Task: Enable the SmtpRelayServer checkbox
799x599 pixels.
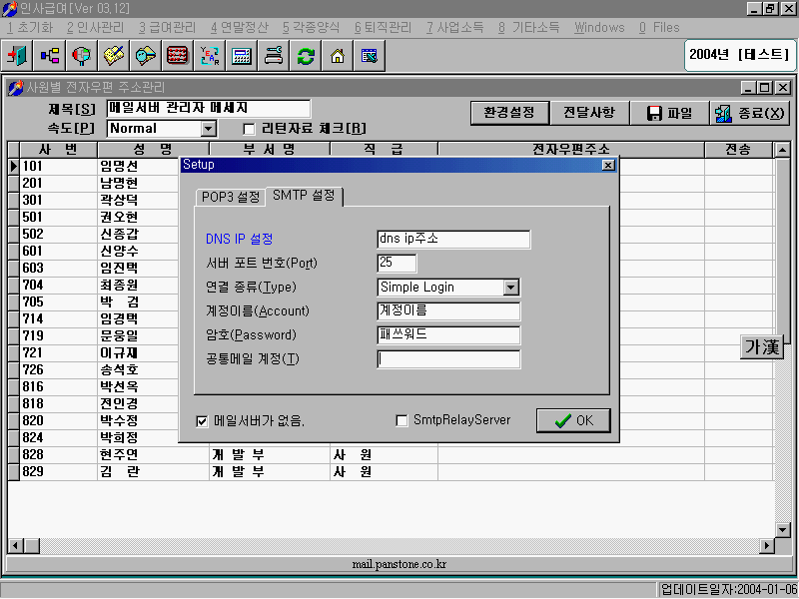Action: coord(403,421)
